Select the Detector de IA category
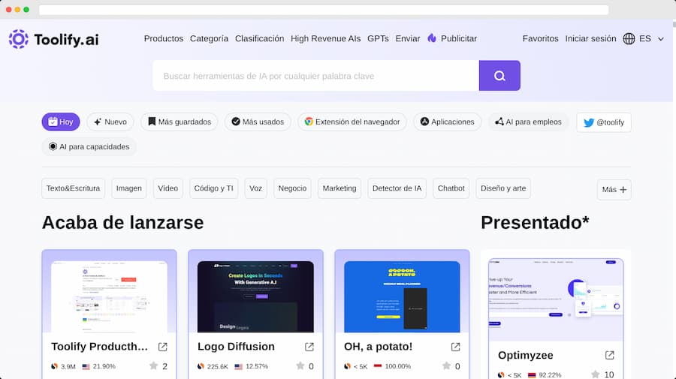Screen dimensions: 676x379 (x=397, y=188)
